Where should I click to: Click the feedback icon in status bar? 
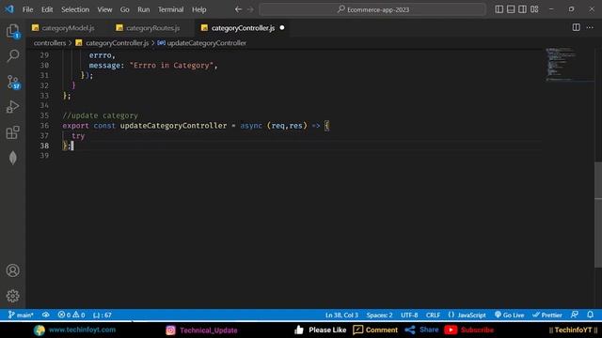[x=575, y=315]
